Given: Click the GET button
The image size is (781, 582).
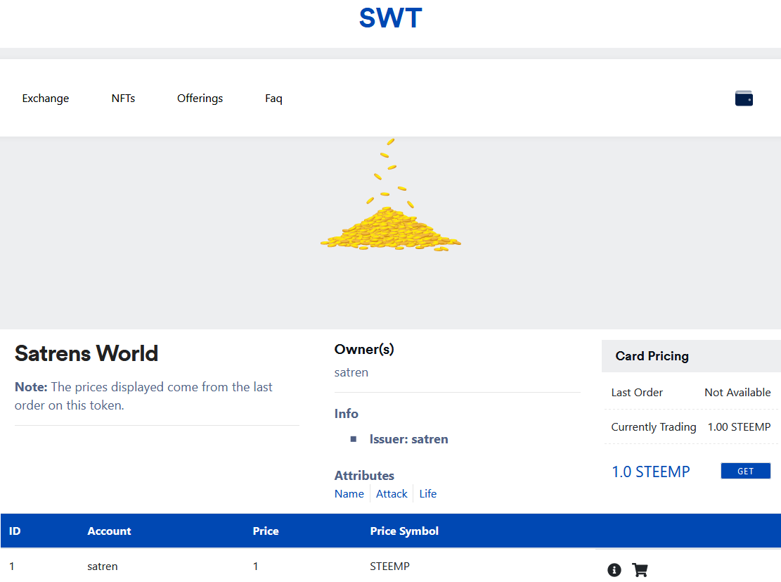Looking at the screenshot, I should tap(745, 471).
